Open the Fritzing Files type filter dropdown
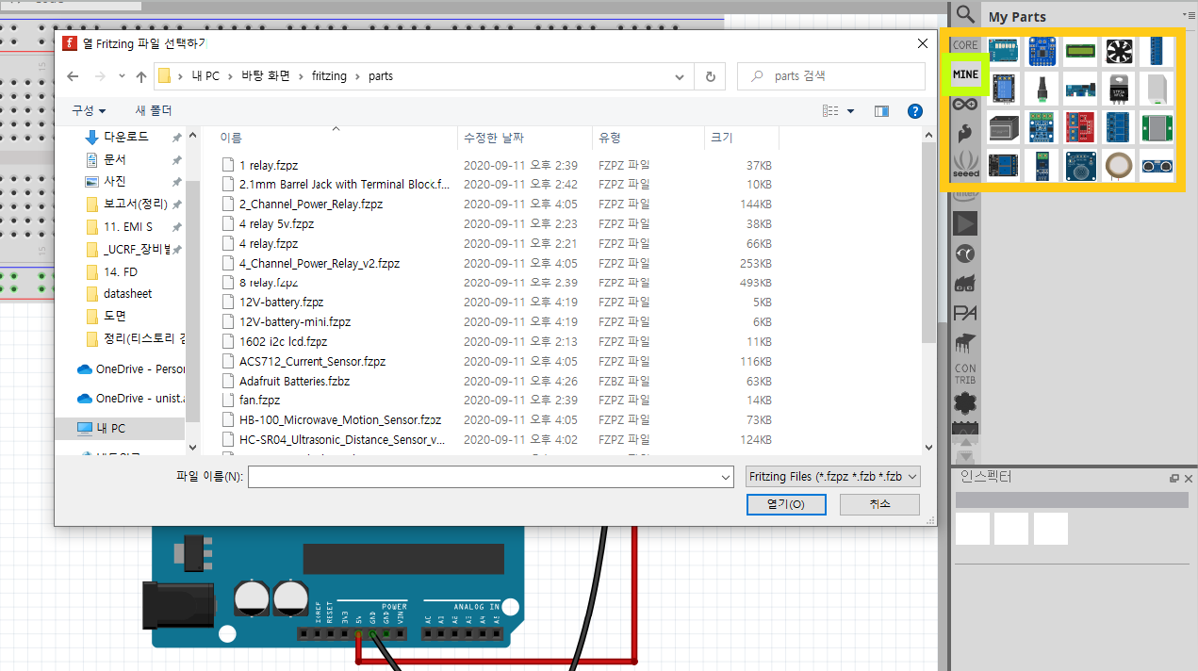 coord(832,477)
